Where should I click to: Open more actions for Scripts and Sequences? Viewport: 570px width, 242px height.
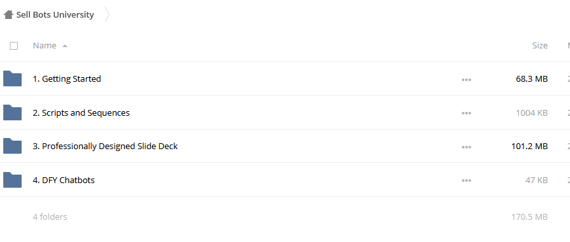pyautogui.click(x=466, y=113)
